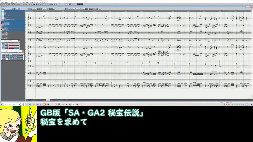Toggle the display icon of MIDI 10 Drum track
Viewport: 253px width, 142px height.
click(x=3, y=31)
